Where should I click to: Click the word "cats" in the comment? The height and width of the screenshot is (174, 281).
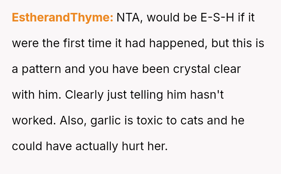click(191, 121)
